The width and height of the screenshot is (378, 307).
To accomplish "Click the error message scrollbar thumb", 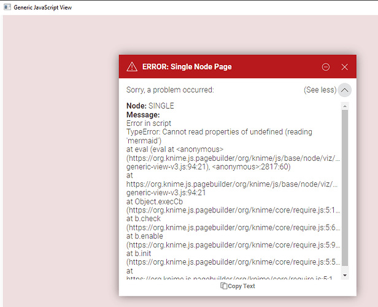I will [x=344, y=184].
